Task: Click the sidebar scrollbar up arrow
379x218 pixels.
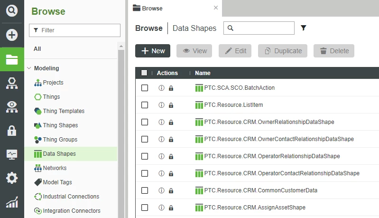Action: [121, 46]
